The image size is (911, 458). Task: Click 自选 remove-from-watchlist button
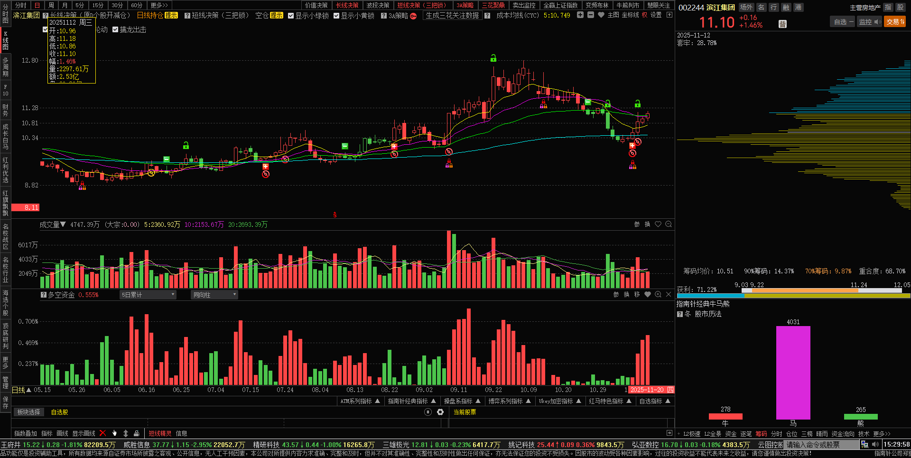[x=843, y=22]
